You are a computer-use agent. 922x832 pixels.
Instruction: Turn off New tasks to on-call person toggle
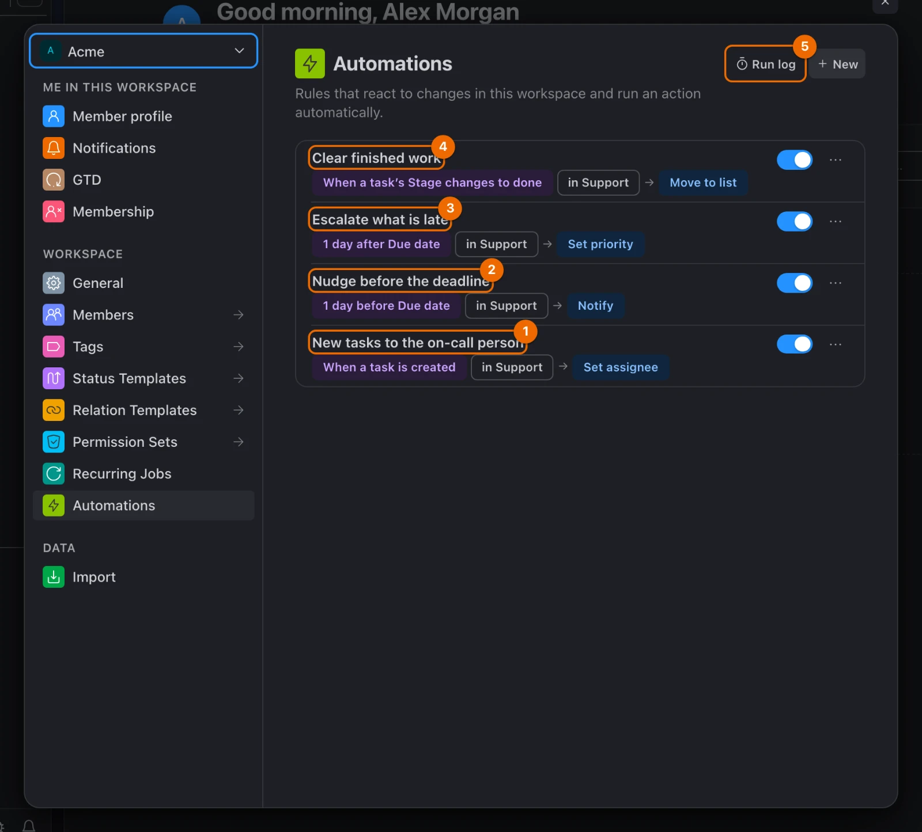click(x=795, y=344)
